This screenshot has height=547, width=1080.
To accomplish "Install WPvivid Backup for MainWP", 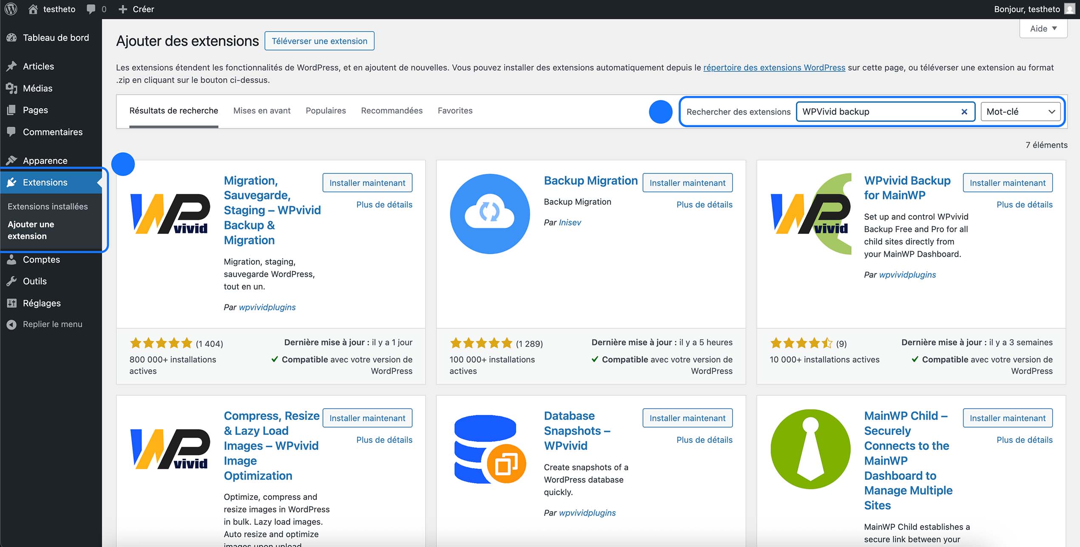I will click(x=1008, y=182).
